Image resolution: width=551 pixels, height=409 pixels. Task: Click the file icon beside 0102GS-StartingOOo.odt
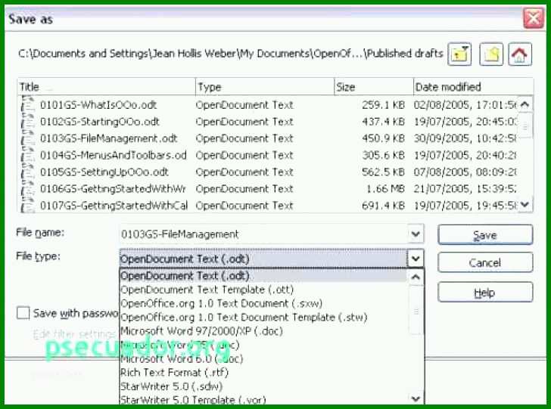tap(28, 122)
